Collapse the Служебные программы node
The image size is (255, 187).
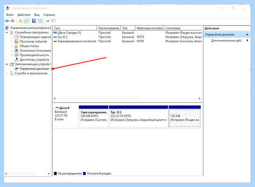pos(7,33)
